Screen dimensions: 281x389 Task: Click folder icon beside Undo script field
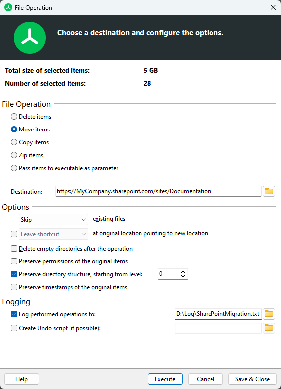click(x=269, y=328)
